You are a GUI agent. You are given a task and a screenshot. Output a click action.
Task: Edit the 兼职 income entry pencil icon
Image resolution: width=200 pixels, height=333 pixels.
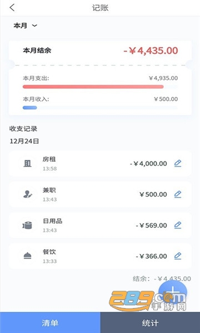coord(178,194)
